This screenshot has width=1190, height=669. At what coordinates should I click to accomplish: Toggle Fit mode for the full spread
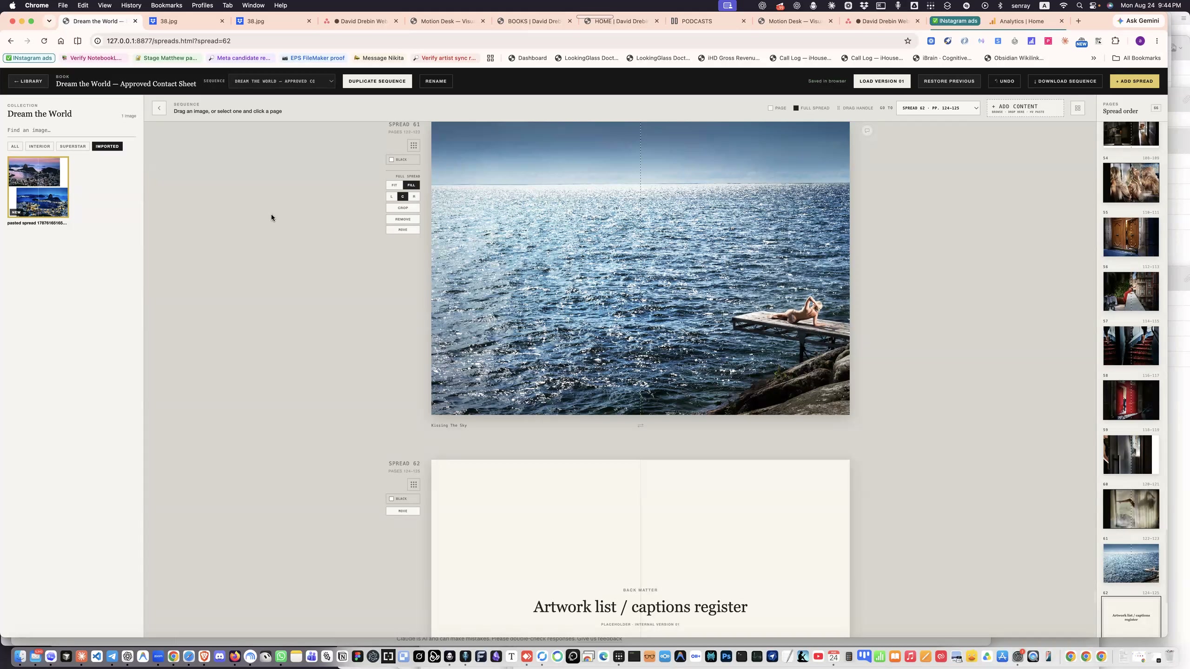pos(394,185)
